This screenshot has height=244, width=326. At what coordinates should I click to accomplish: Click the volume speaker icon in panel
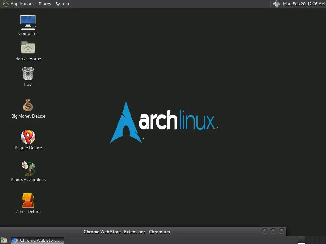point(277,4)
